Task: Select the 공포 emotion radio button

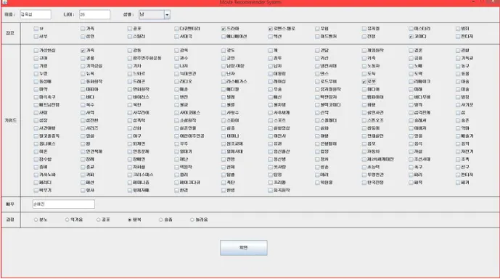Action: [x=98, y=220]
